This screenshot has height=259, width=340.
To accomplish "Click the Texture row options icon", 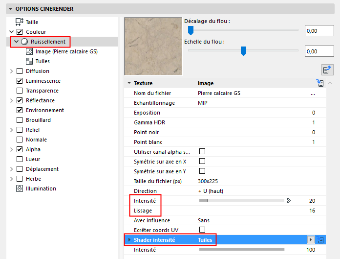I will (320, 83).
